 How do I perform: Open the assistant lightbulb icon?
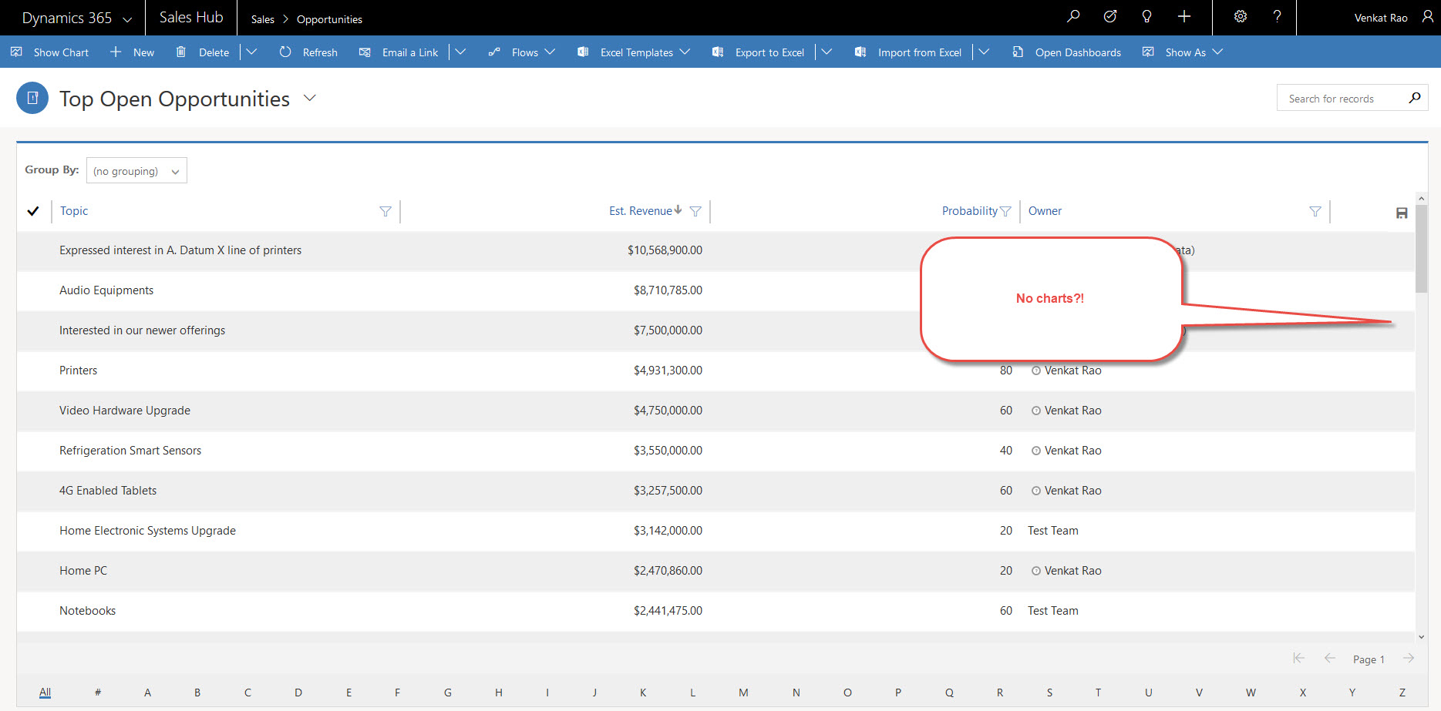(1146, 17)
